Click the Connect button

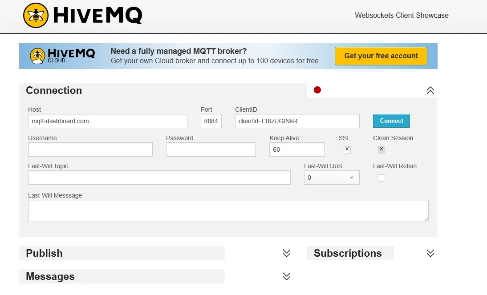tap(391, 121)
